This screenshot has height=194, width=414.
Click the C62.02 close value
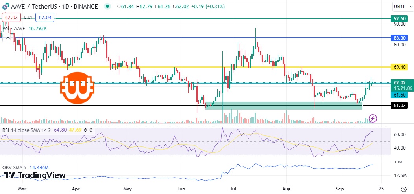pos(181,6)
